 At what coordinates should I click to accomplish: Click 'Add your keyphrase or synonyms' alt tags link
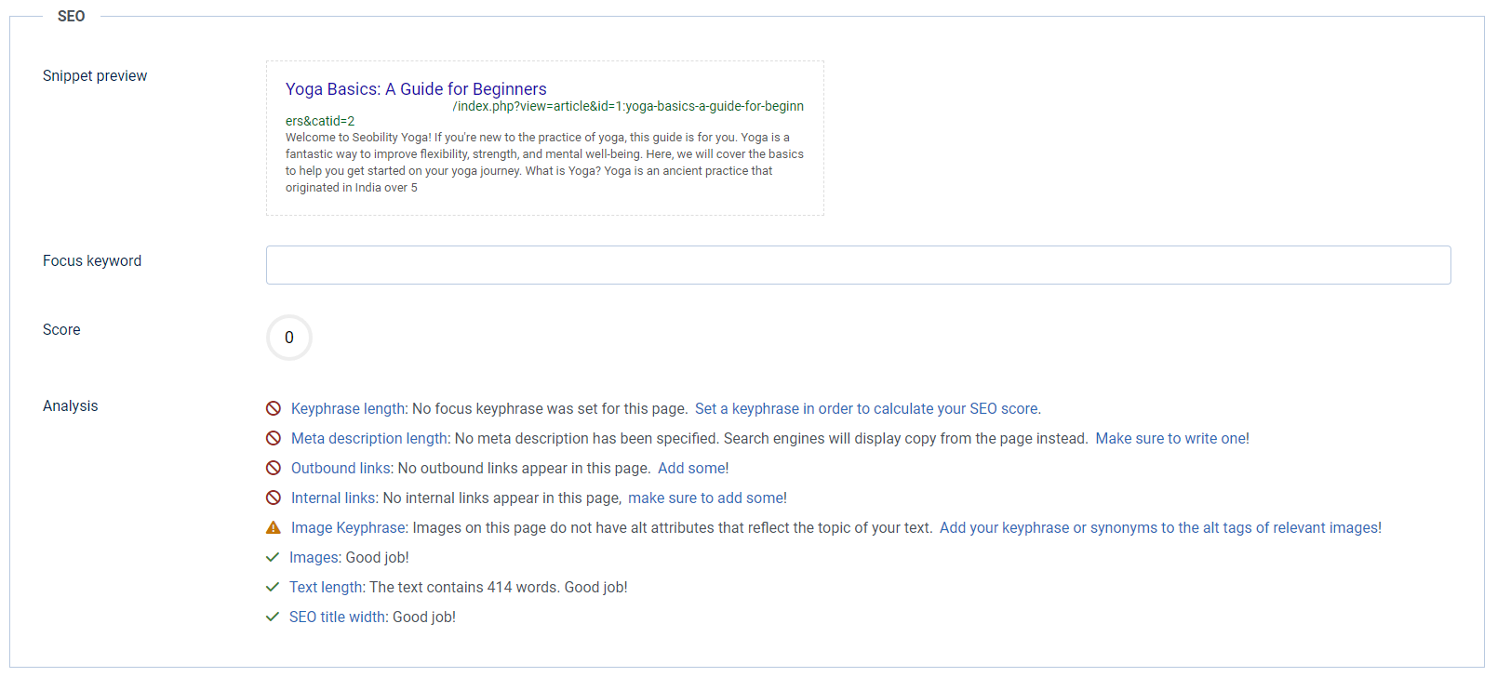[x=1159, y=527]
